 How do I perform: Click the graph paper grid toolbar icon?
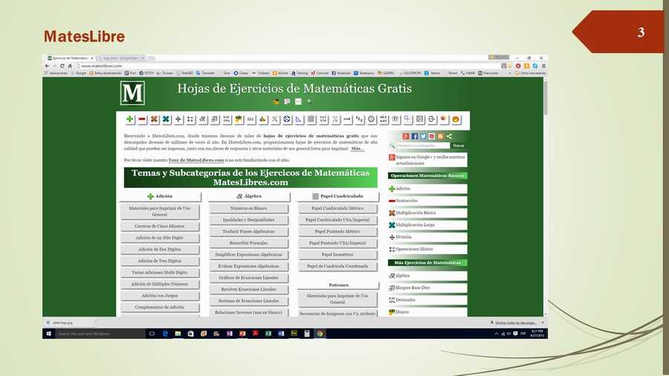(311, 120)
